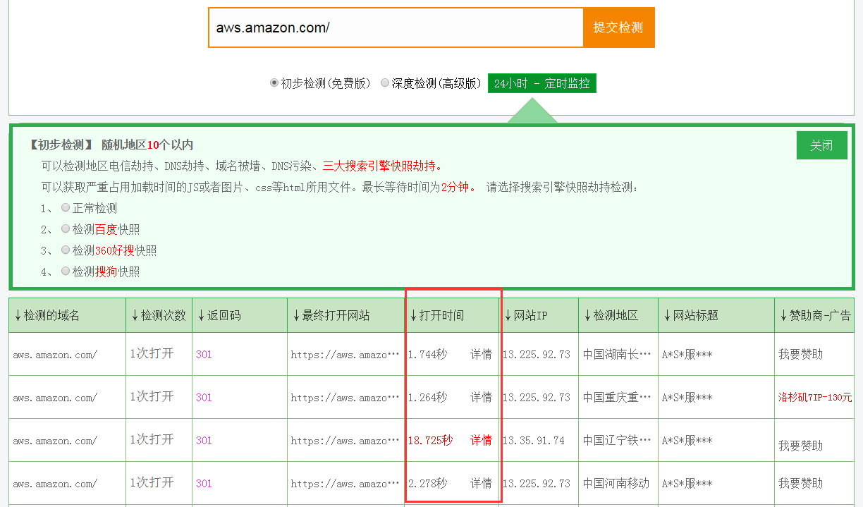Viewport: 863px width, 507px height.
Task: Sort by 最终打开网站 column header
Action: click(345, 315)
